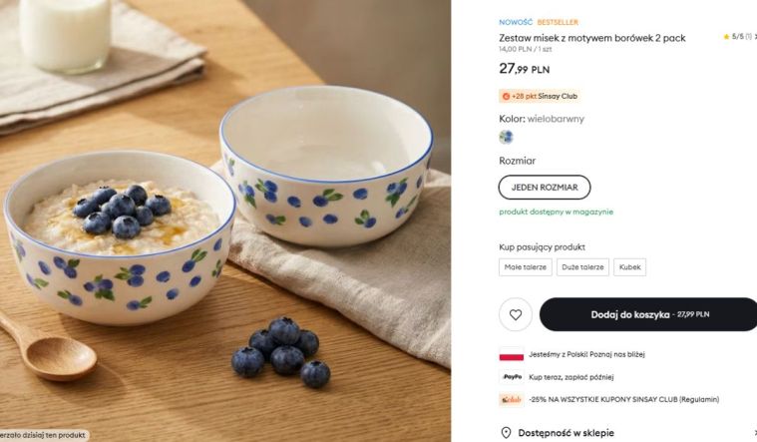The width and height of the screenshot is (757, 442).
Task: Click the Dodaj do koszyka button
Action: pos(648,314)
